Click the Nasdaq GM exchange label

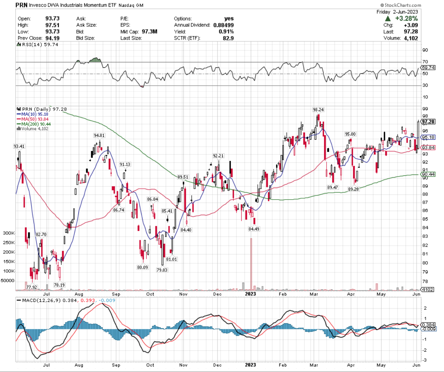coord(131,5)
